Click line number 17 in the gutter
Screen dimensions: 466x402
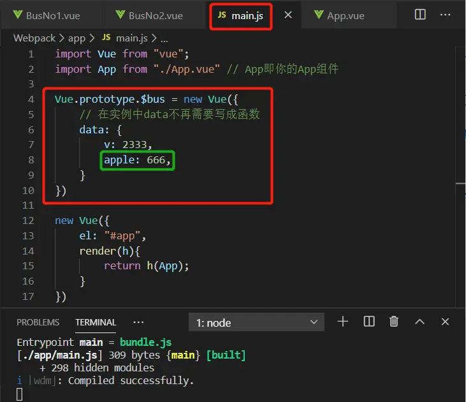(x=28, y=296)
